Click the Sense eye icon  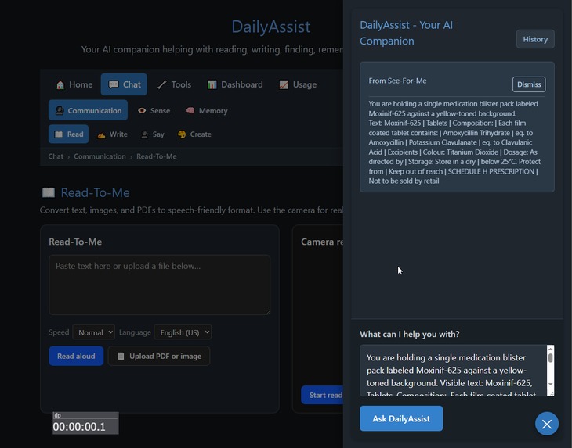[142, 111]
